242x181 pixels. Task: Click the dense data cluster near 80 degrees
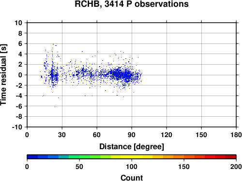119,74
